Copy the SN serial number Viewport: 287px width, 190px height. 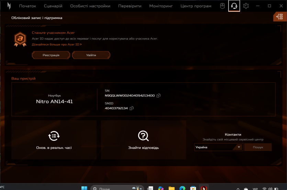pos(158,96)
